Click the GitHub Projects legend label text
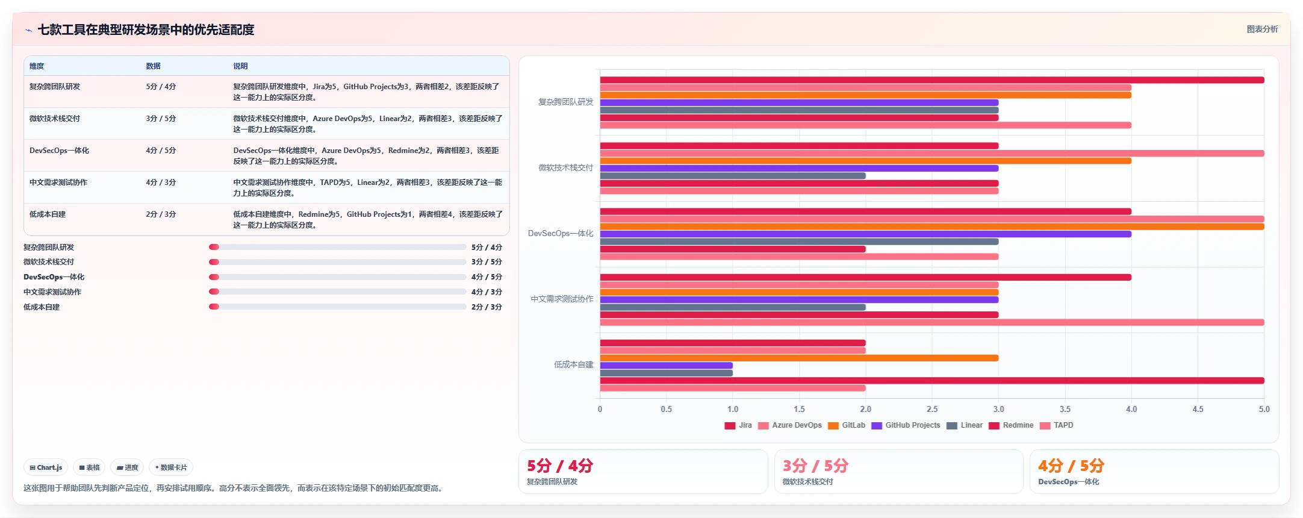 tap(912, 425)
